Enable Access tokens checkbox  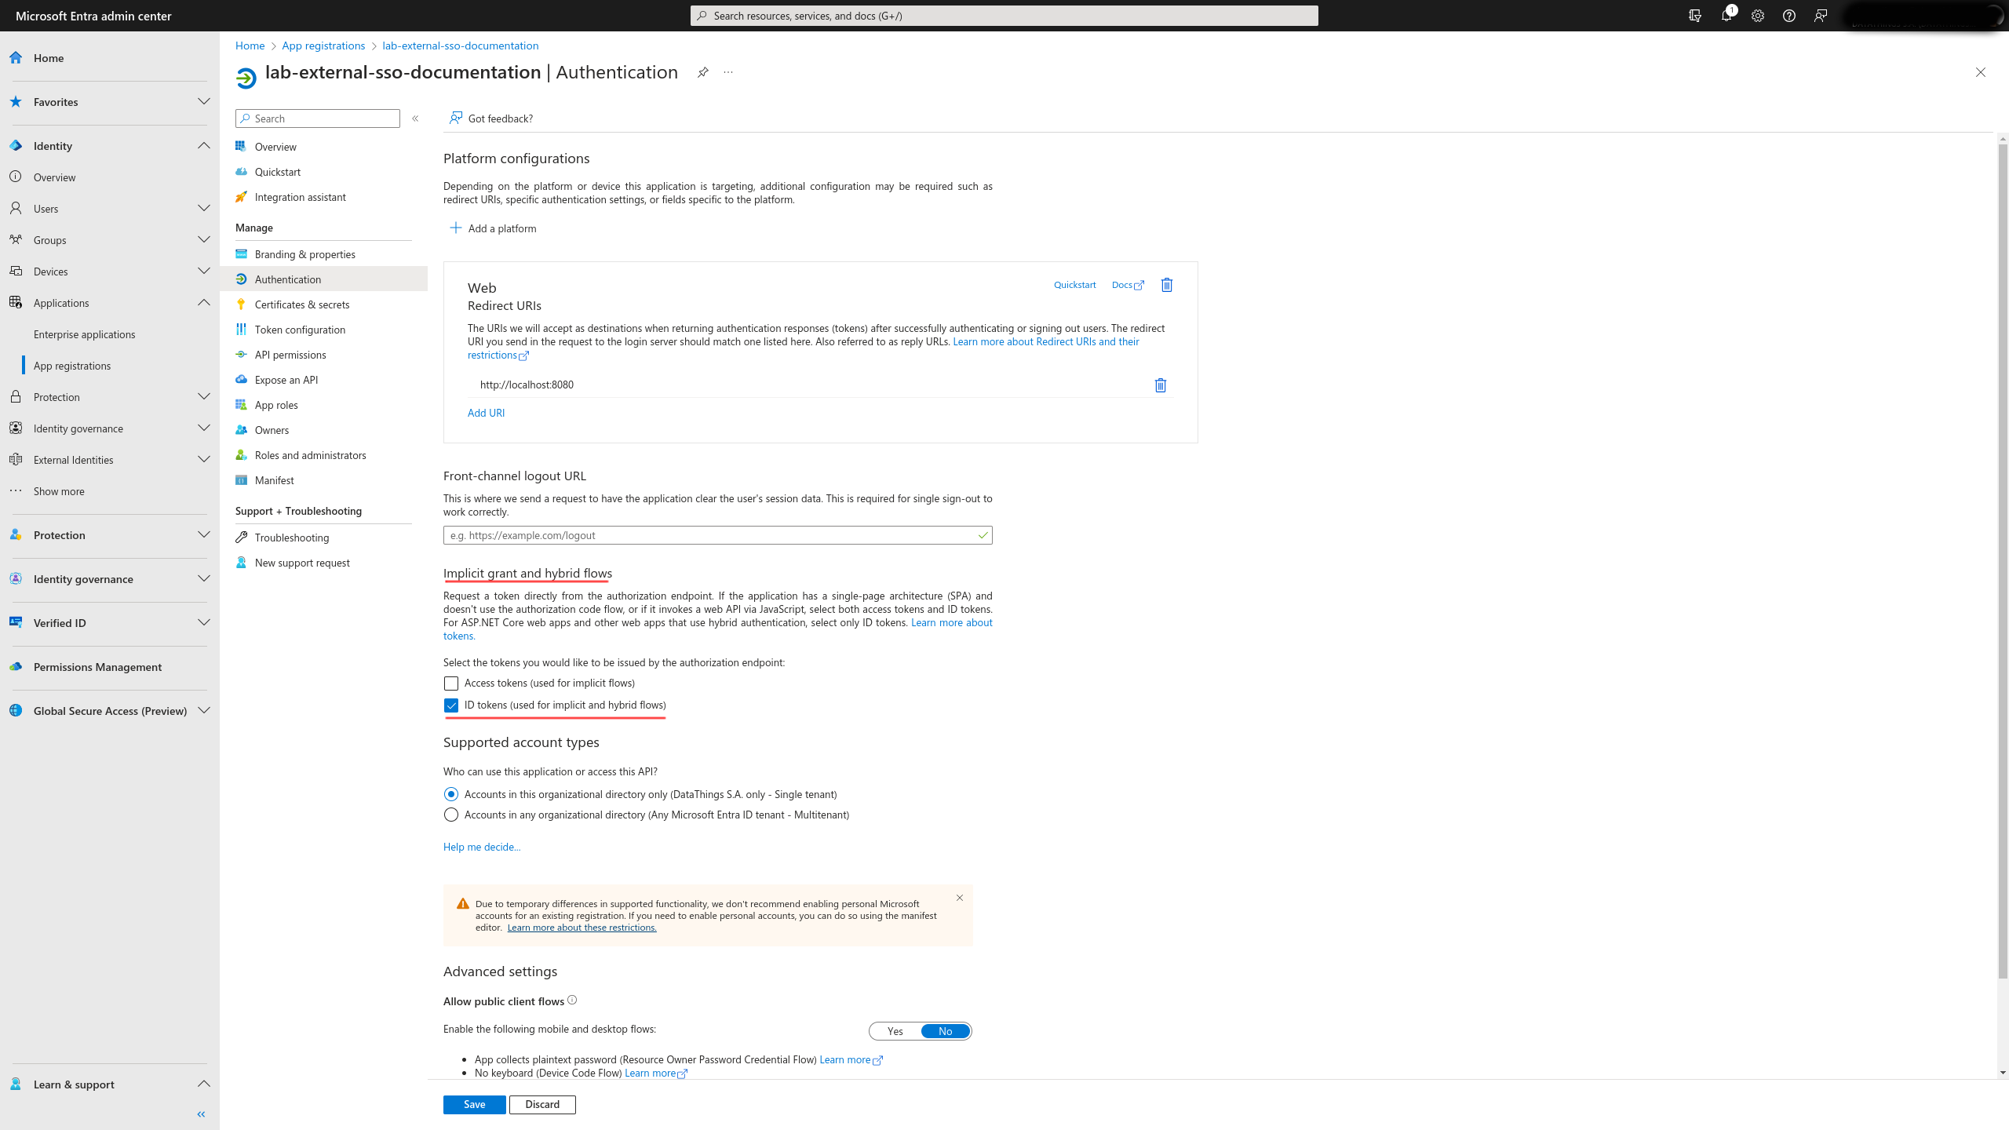coord(451,683)
